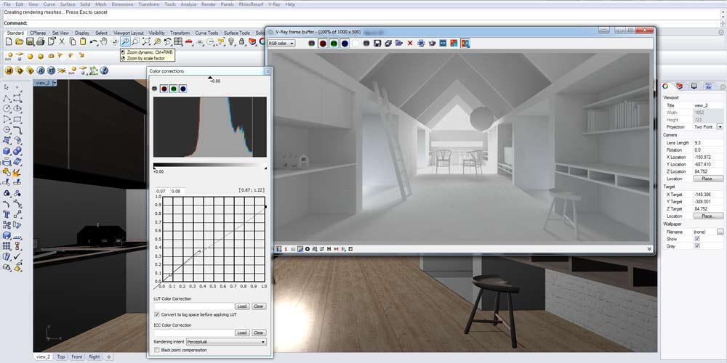Click the Zoom selected icon
727x363 pixels.
[157, 41]
